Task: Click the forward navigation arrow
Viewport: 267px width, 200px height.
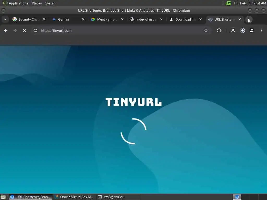Action: coord(15,30)
